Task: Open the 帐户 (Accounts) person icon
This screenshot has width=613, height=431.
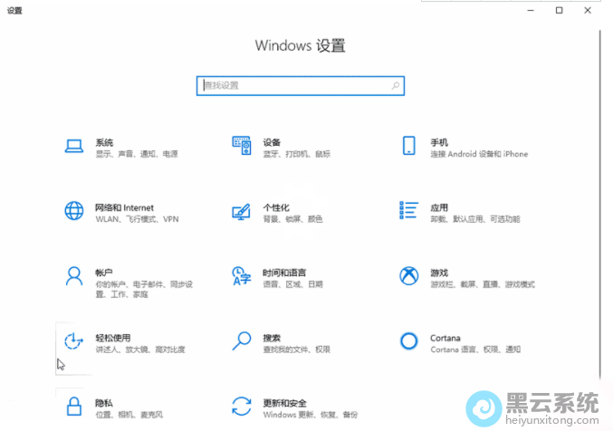Action: [x=73, y=276]
